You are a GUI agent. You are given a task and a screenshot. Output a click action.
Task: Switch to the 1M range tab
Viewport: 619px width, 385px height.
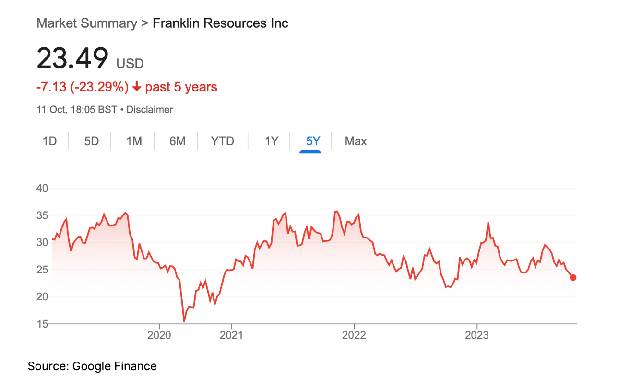point(134,141)
